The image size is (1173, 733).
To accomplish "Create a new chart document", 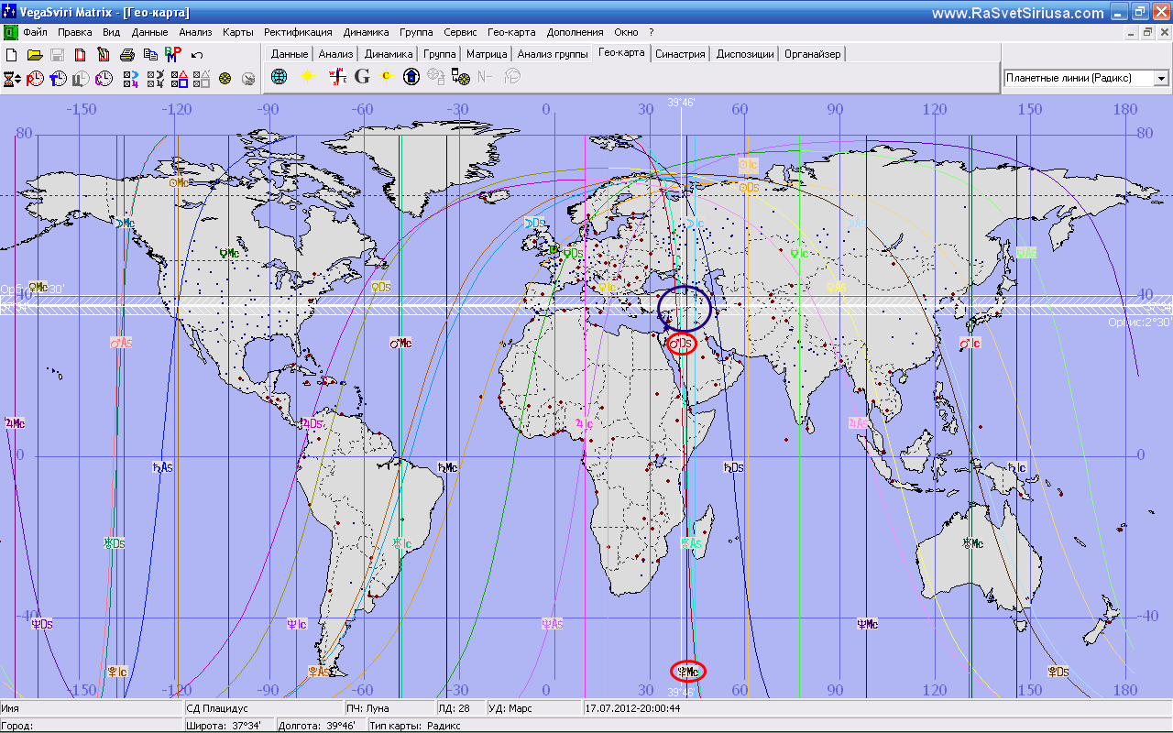I will tap(11, 55).
